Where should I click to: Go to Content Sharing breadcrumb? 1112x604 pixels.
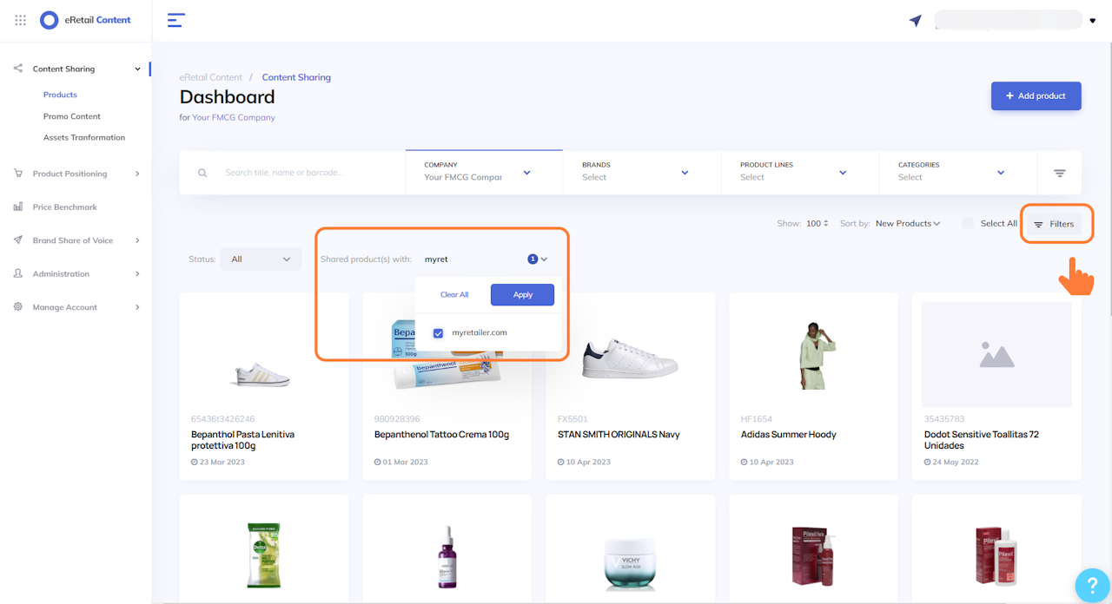click(x=296, y=77)
